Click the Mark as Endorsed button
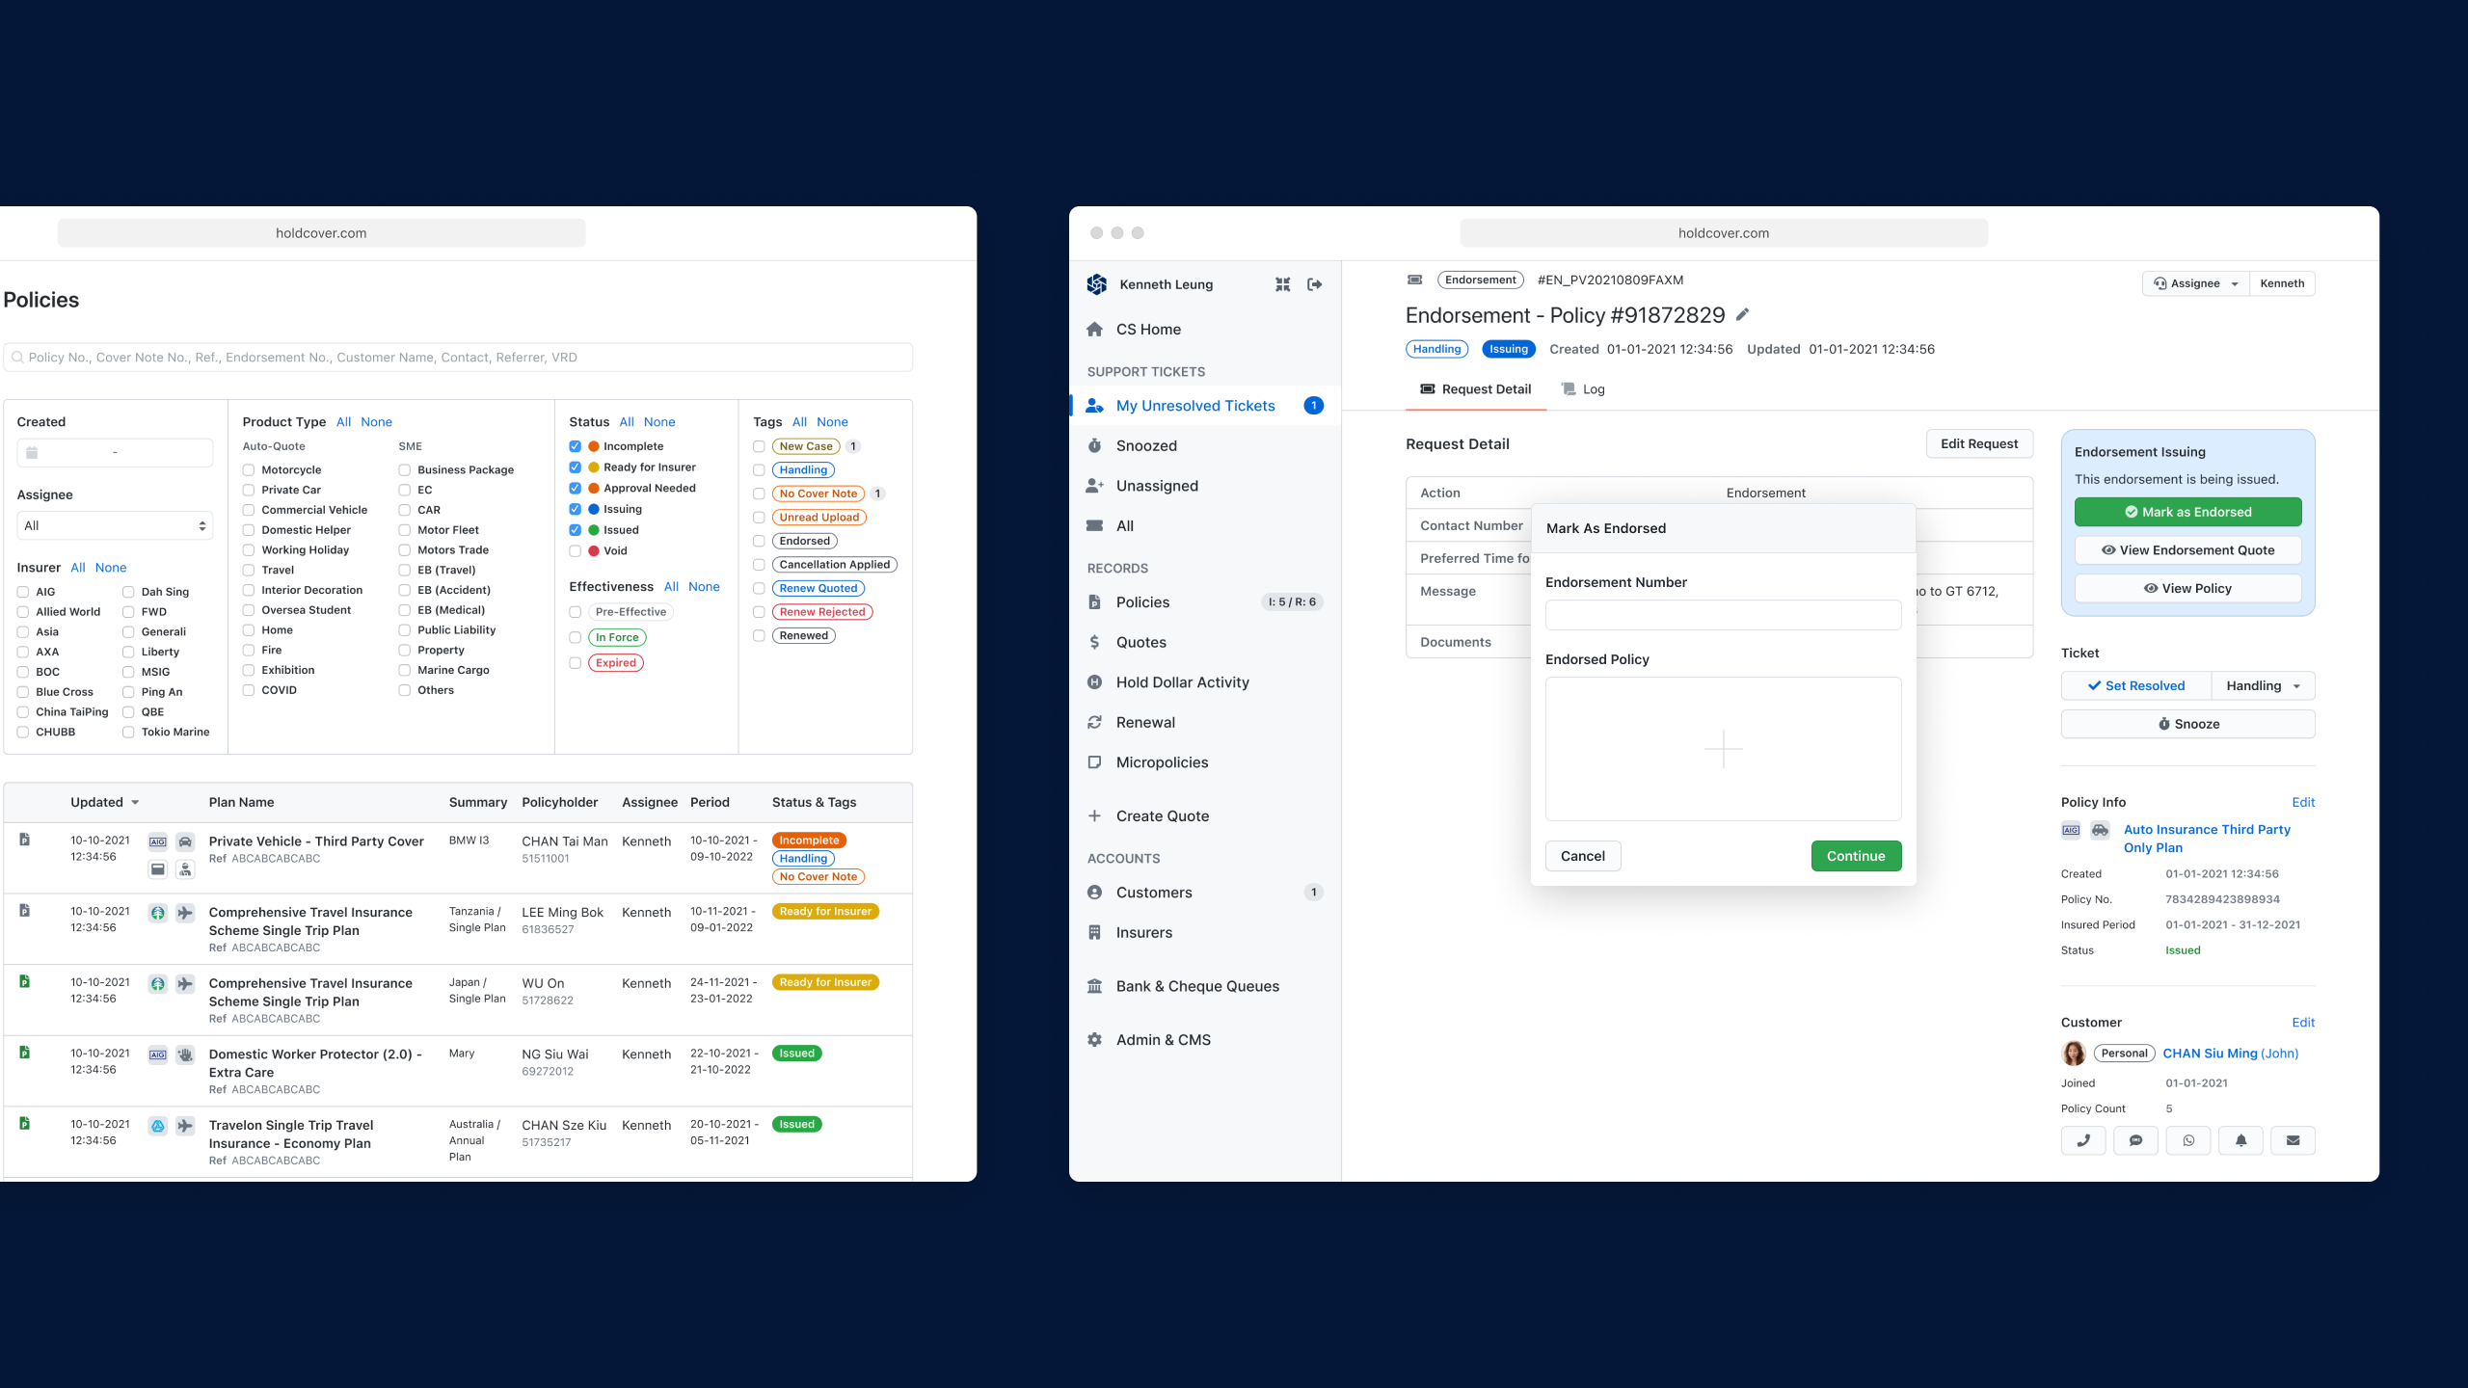 pyautogui.click(x=2187, y=512)
